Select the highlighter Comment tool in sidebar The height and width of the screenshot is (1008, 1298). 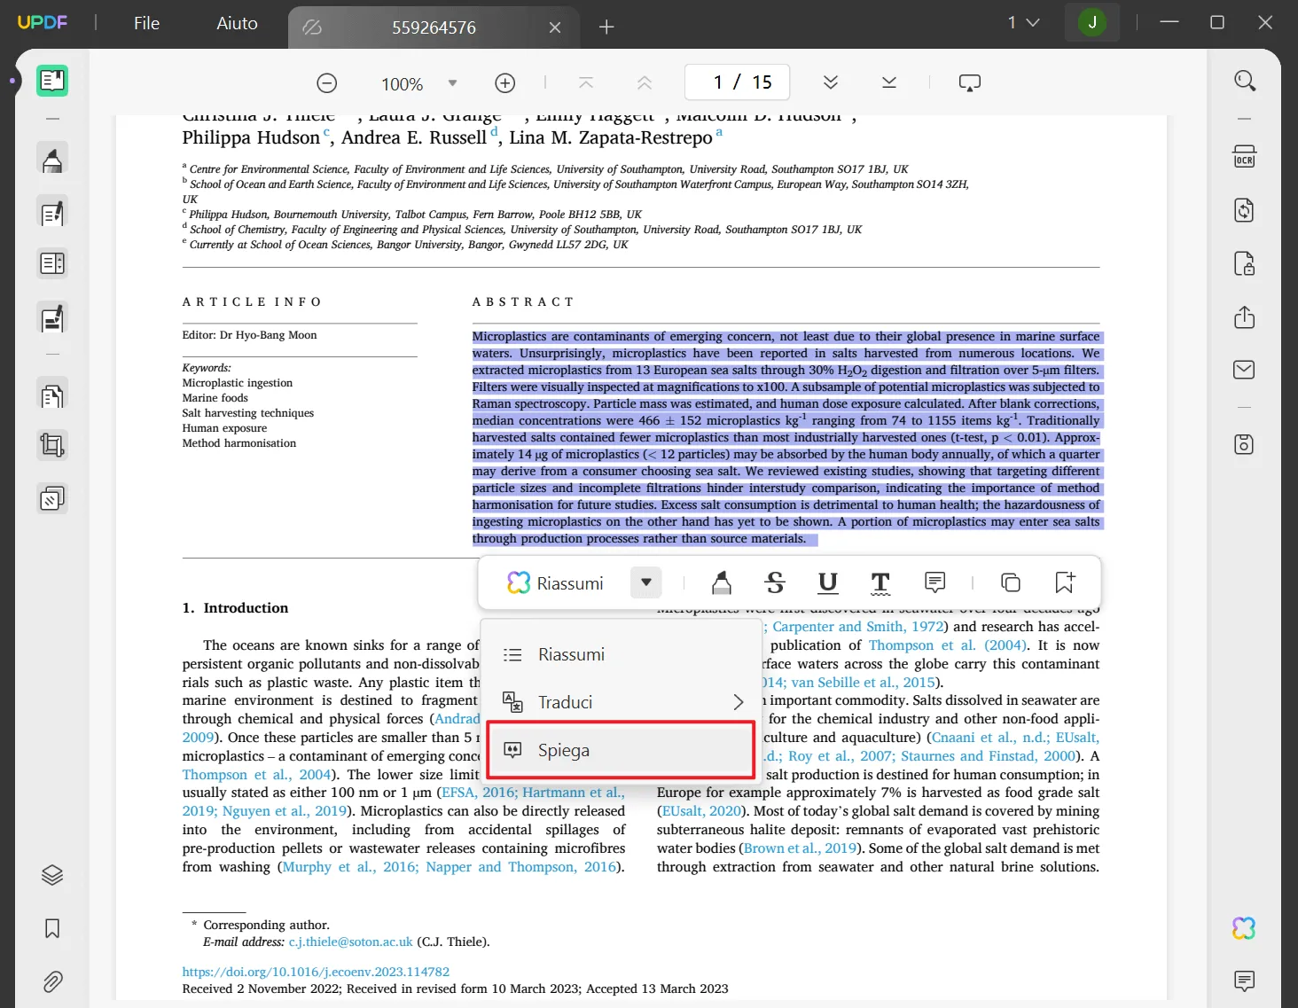click(52, 160)
